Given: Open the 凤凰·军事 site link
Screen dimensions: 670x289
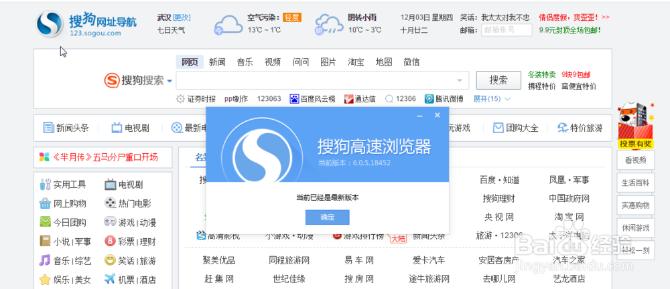Looking at the screenshot, I should 569,180.
